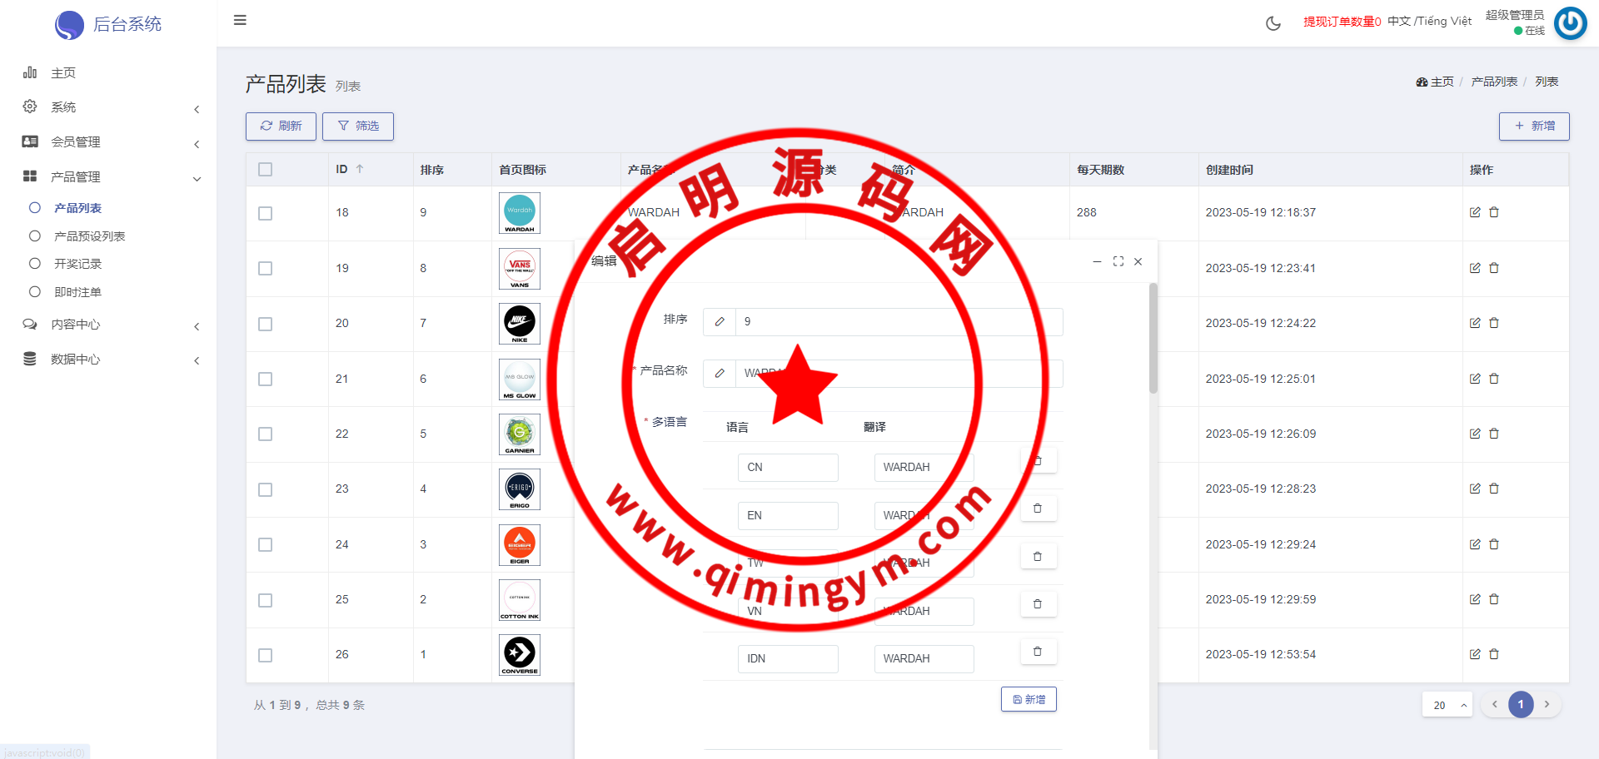Click the hamburger menu icon
The image size is (1599, 759).
[x=240, y=21]
